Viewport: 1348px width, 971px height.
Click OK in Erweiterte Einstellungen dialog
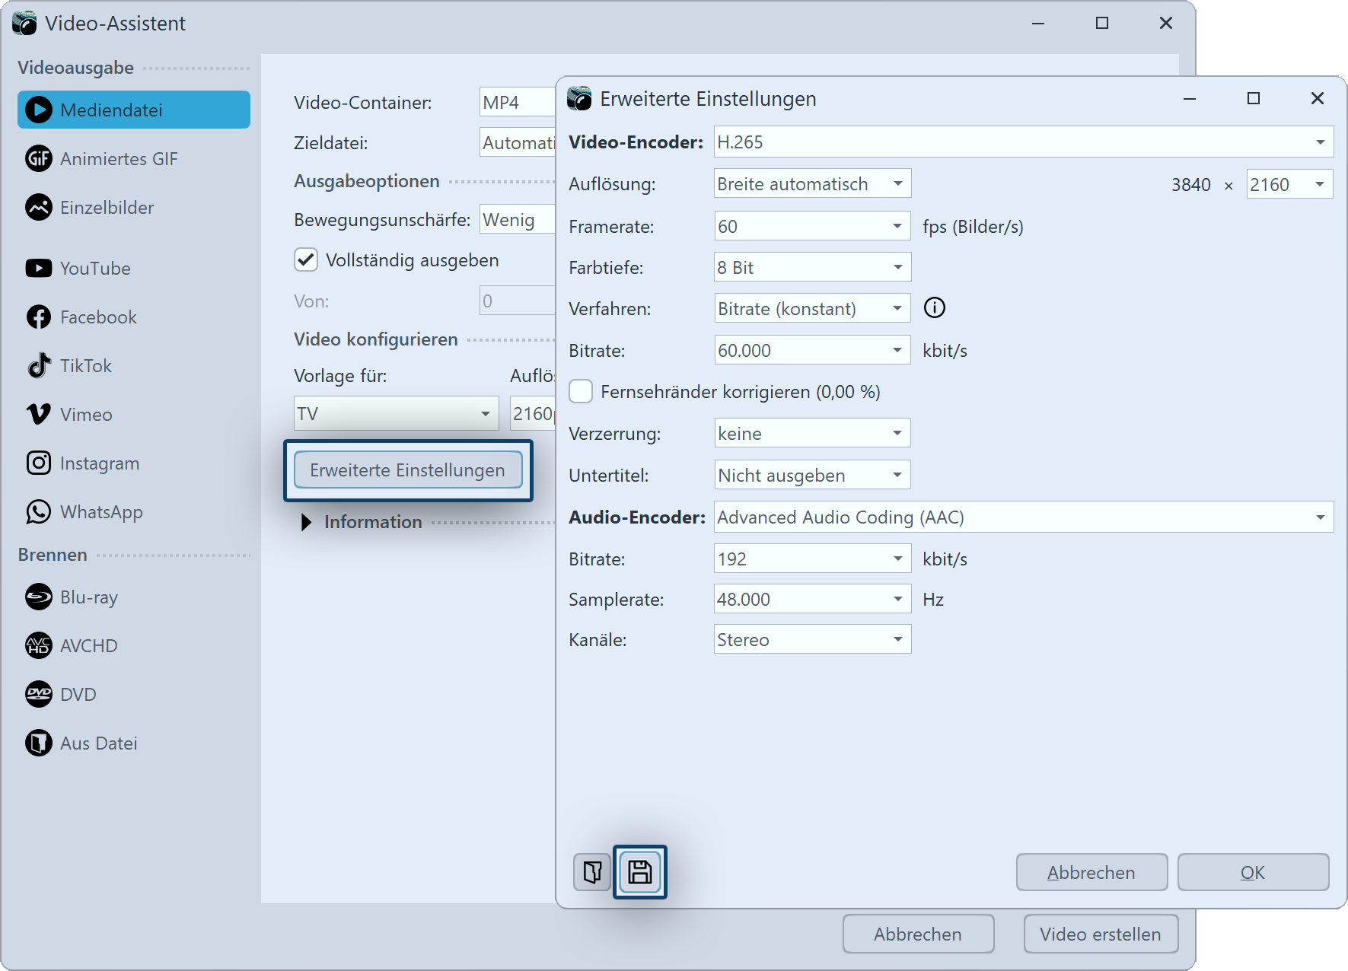tap(1252, 873)
